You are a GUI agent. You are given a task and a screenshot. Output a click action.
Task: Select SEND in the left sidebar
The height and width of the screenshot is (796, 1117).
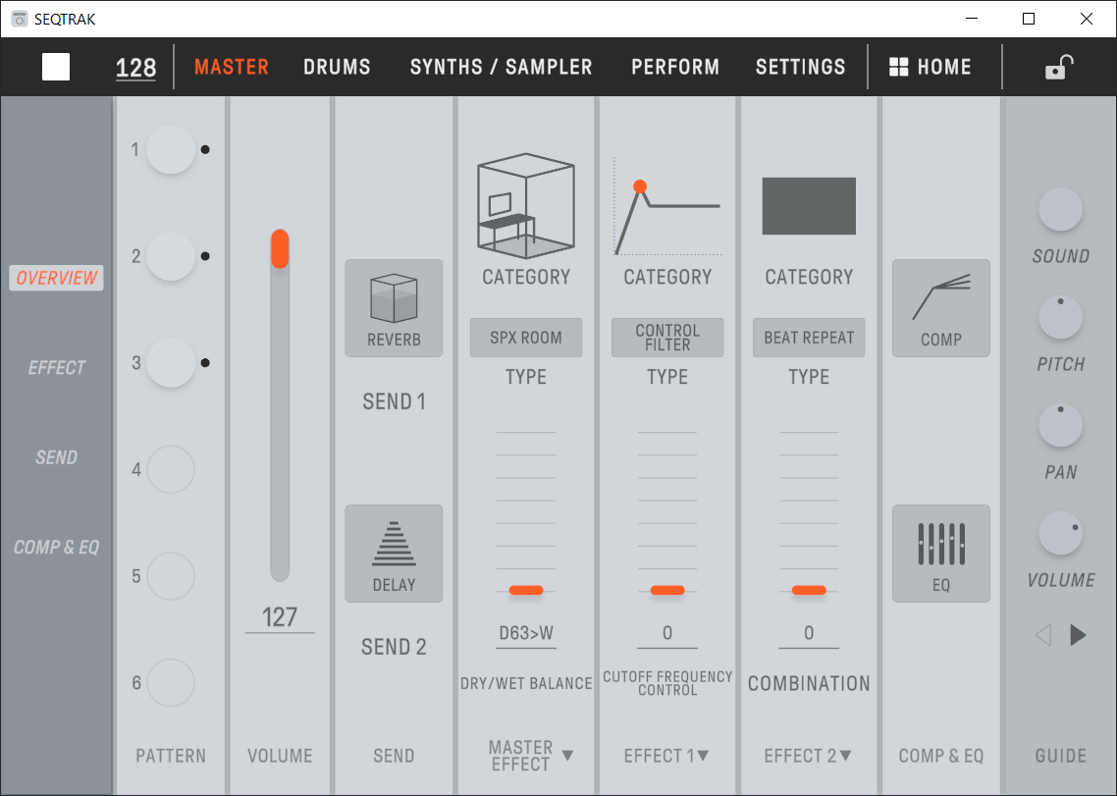pyautogui.click(x=56, y=457)
